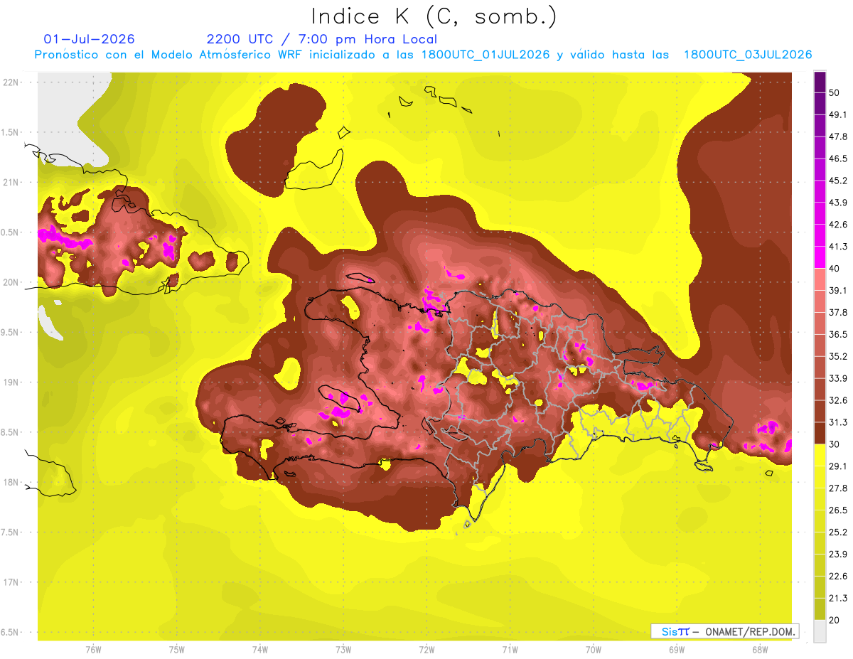Image resolution: width=853 pixels, height=659 pixels.
Task: Click the colorbar value "45.2"
Action: point(838,181)
